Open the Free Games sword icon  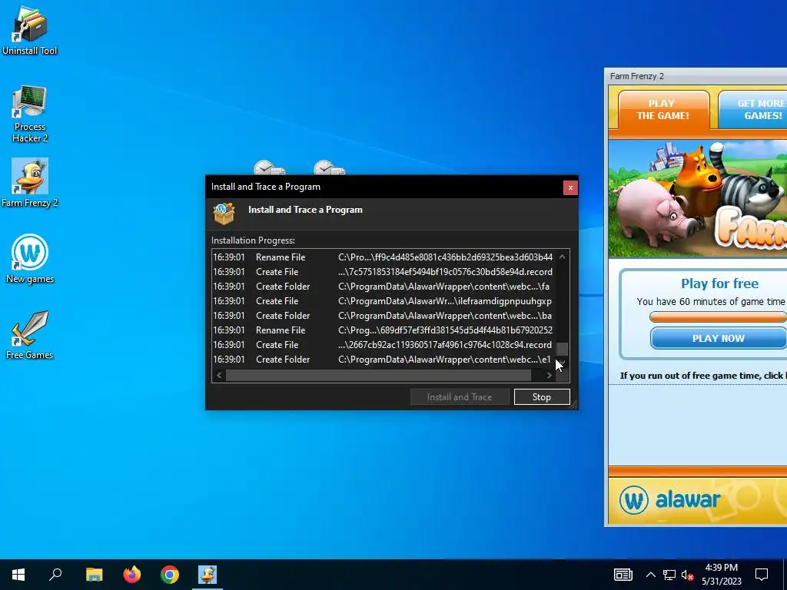[x=30, y=335]
